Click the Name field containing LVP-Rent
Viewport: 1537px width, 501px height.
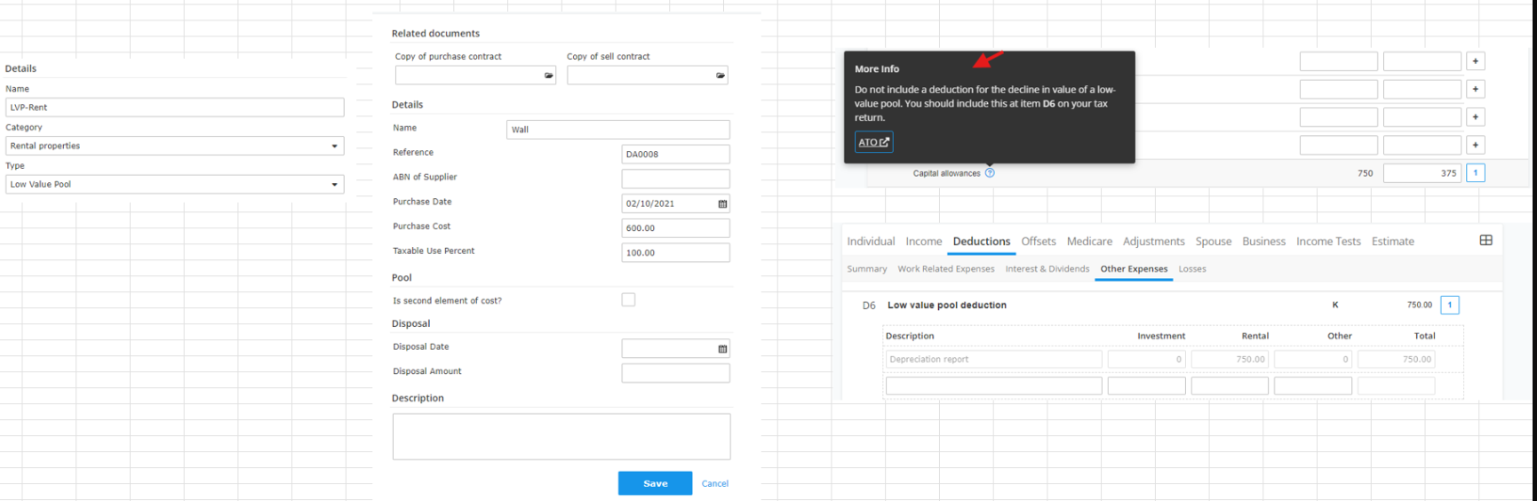[x=174, y=107]
